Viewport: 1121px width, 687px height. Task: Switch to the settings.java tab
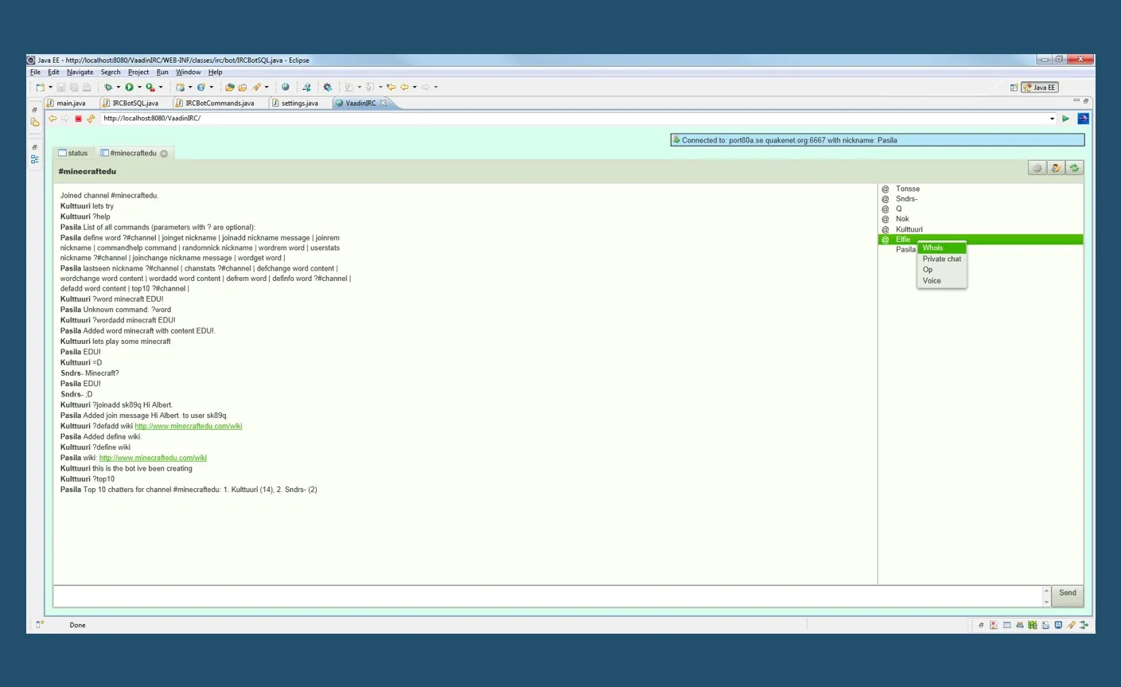click(299, 103)
